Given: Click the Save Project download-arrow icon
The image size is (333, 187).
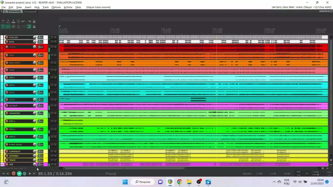Looking at the screenshot, I should tap(13, 22).
